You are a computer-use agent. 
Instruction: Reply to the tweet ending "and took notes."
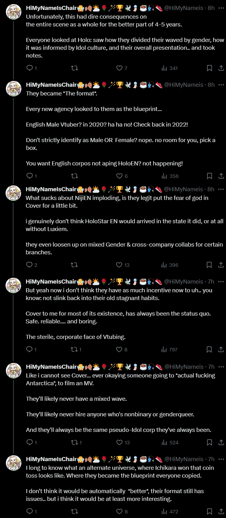click(x=30, y=68)
